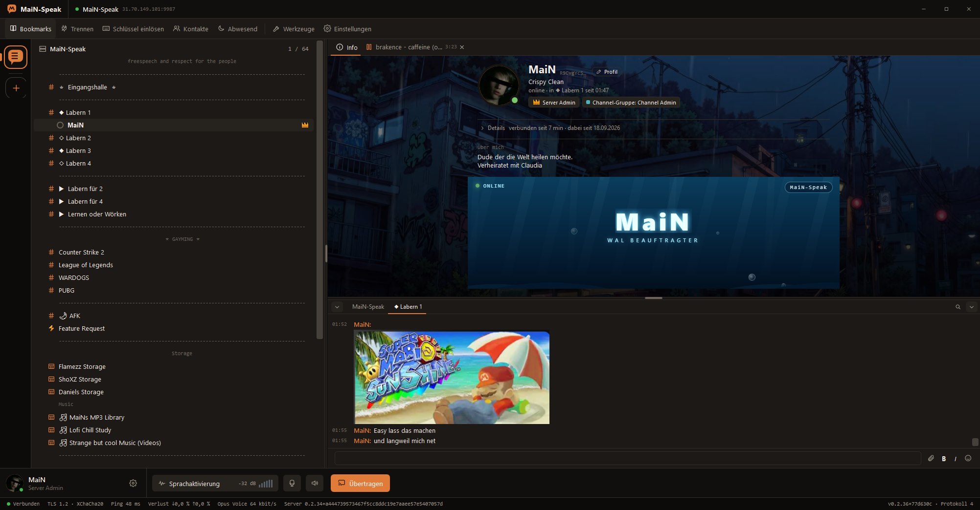Image resolution: width=980 pixels, height=510 pixels.
Task: Select the Labern 1 chat tab
Action: pyautogui.click(x=408, y=307)
